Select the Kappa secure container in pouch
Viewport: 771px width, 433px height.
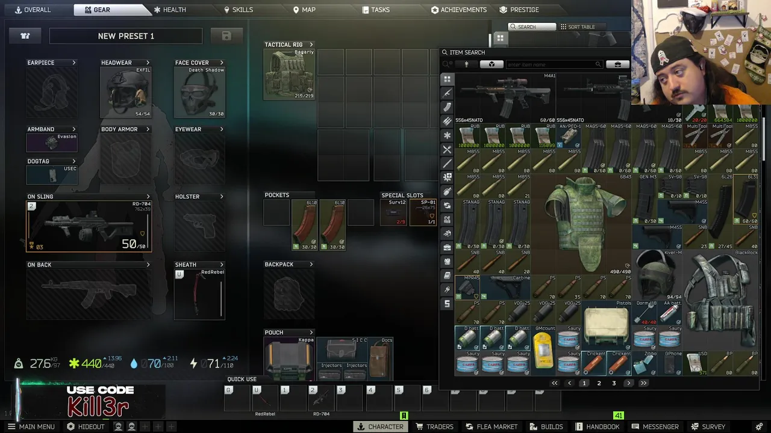290,358
